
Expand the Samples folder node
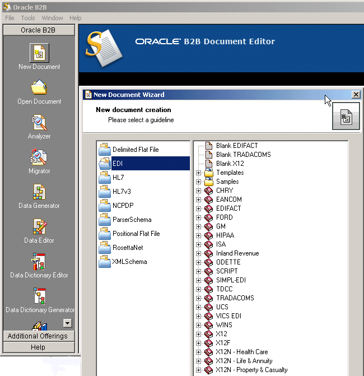coord(198,182)
